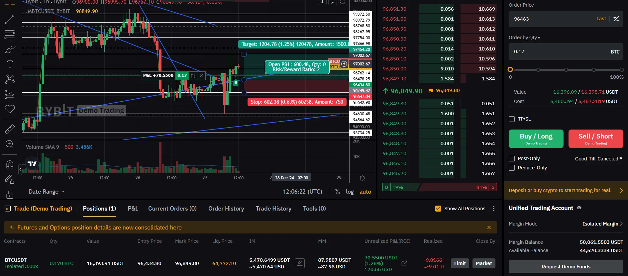This screenshot has height=276, width=628.
Task: Show only buy orders in order book
Action: click(386, 187)
